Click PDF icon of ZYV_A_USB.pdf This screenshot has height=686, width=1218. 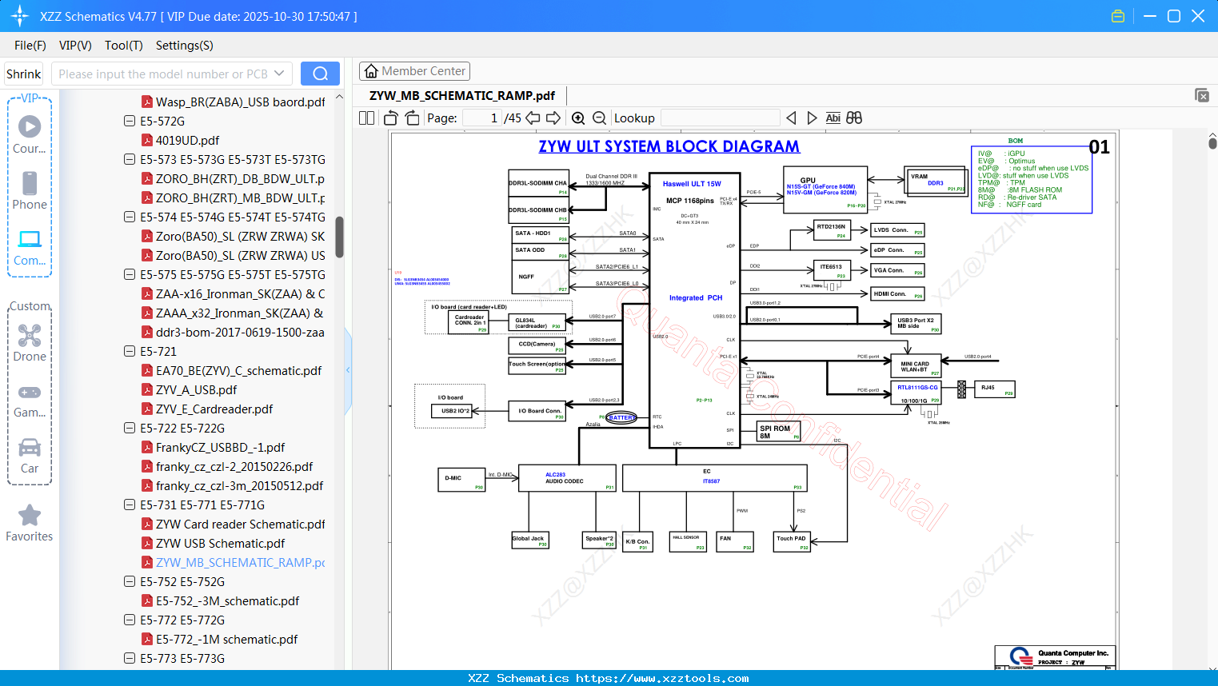pos(147,390)
